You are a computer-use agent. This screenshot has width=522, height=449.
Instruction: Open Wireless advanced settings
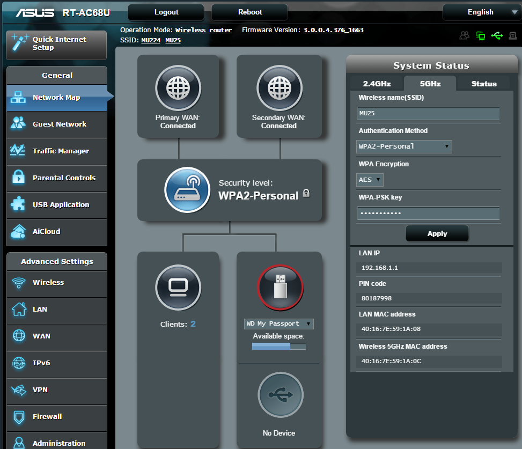click(x=56, y=283)
